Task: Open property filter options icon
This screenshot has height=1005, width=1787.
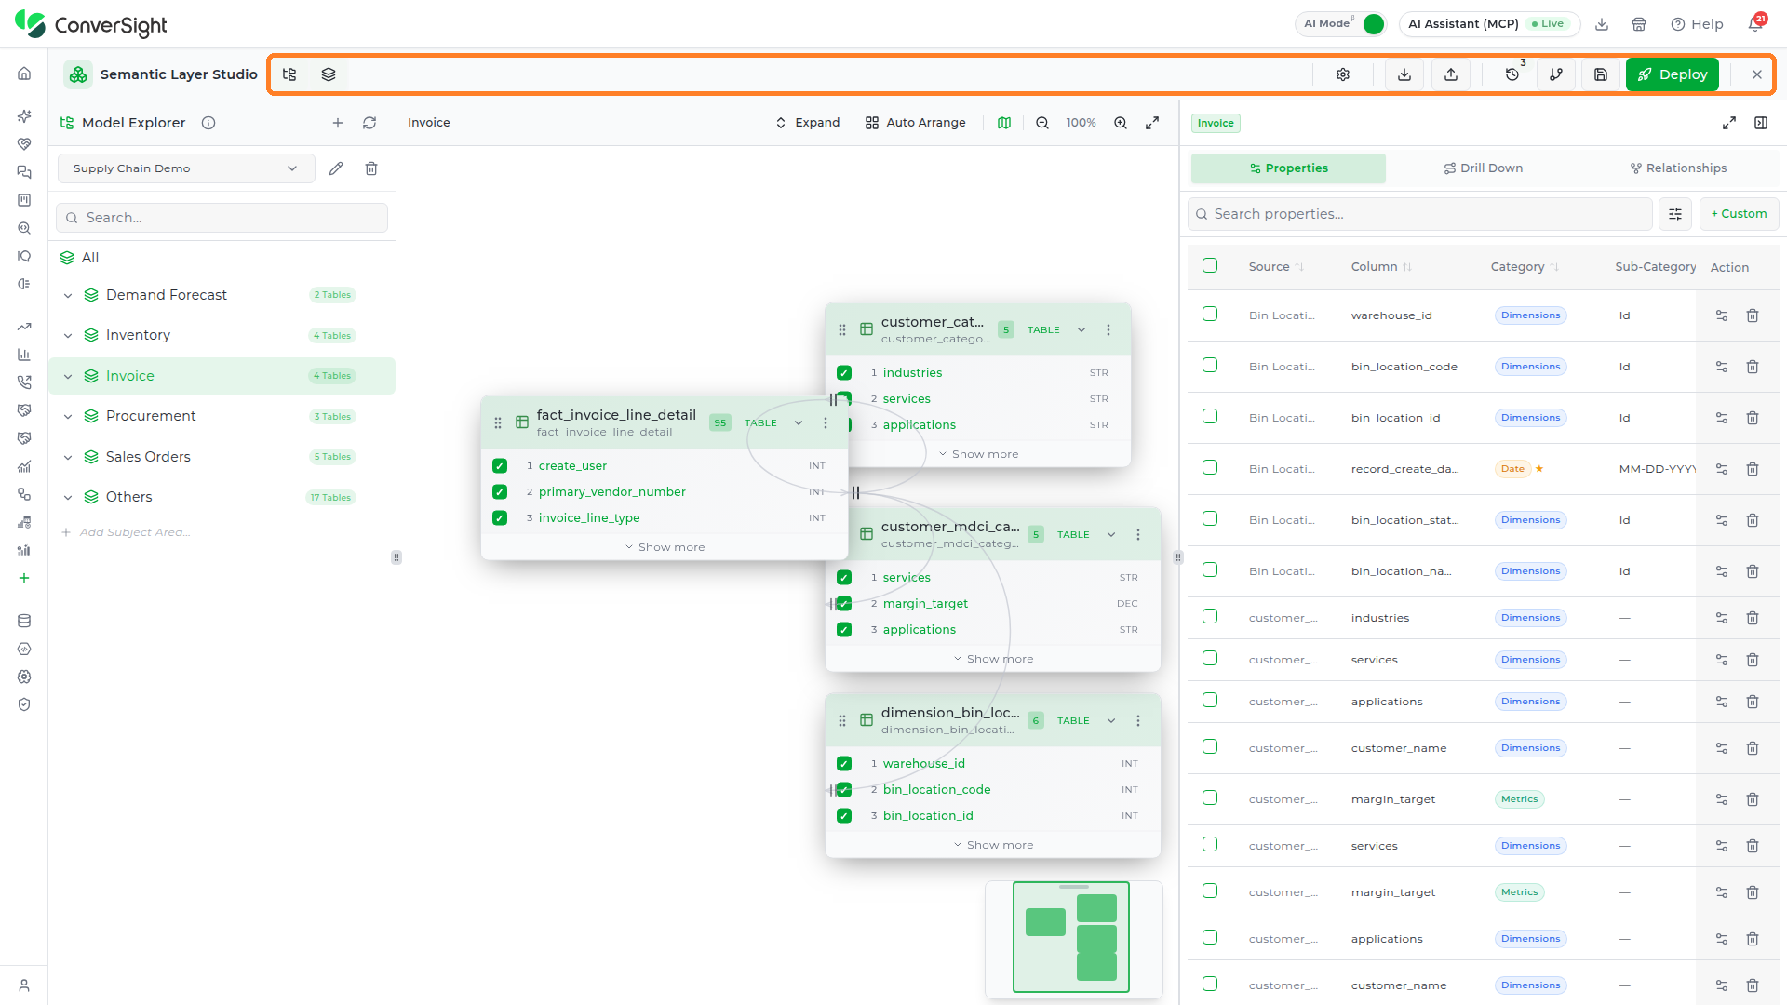Action: click(x=1675, y=214)
